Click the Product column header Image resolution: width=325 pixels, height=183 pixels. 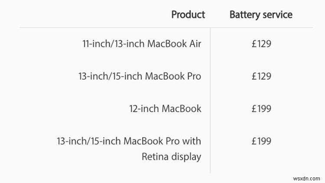188,14
